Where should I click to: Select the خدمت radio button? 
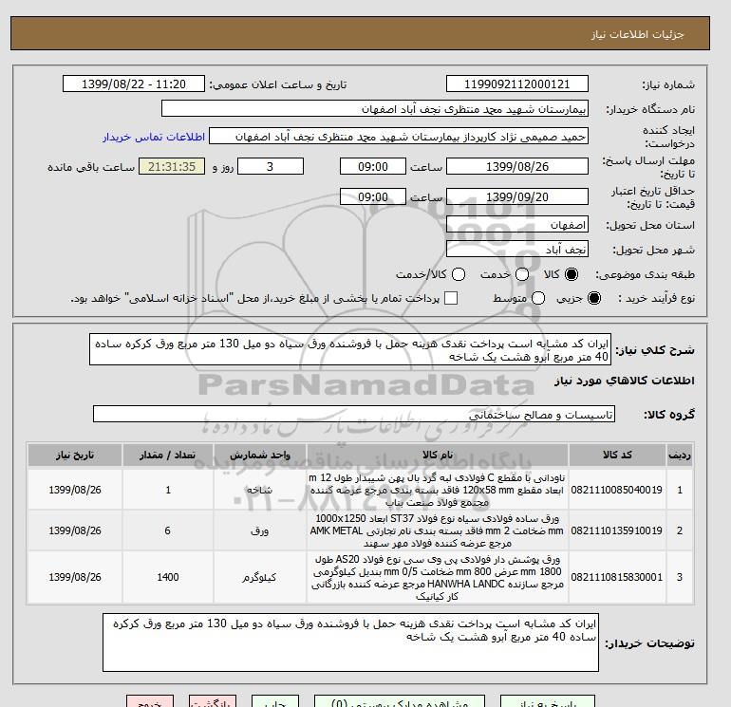click(522, 274)
